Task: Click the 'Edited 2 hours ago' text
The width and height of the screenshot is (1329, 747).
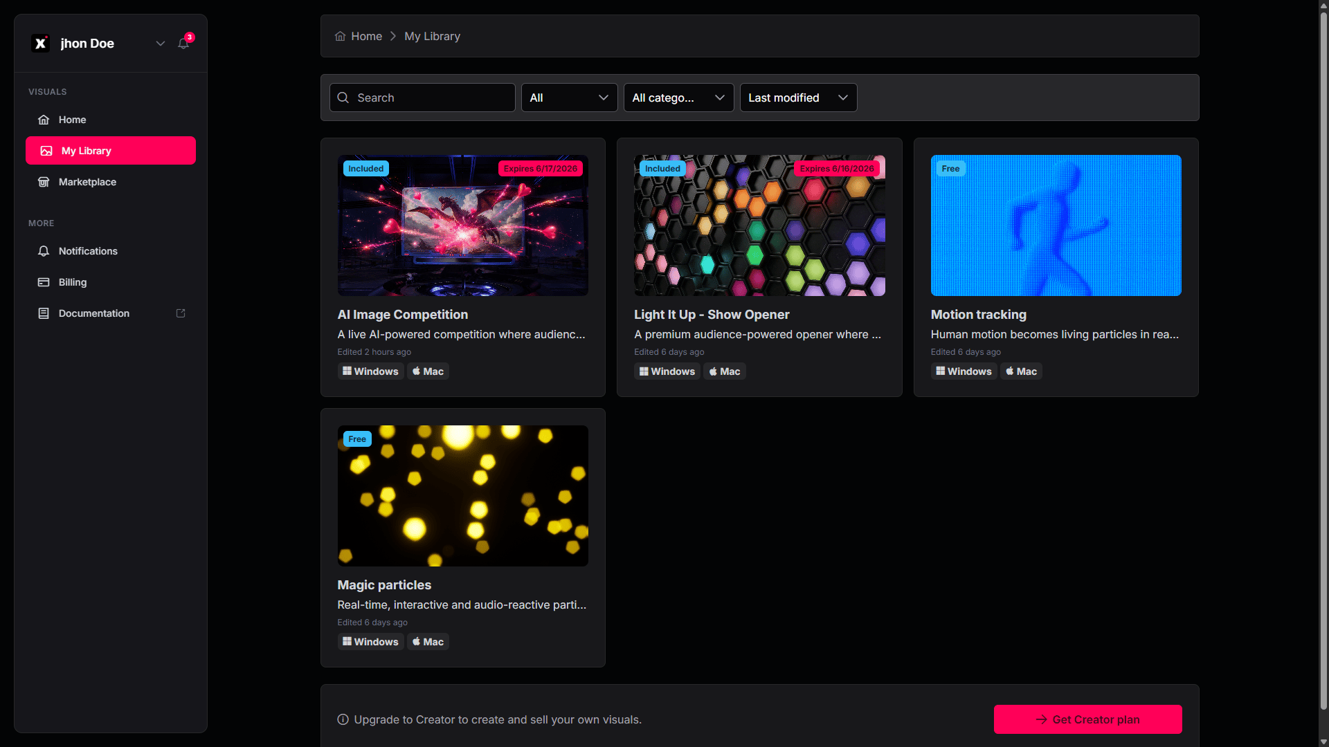Action: tap(374, 352)
